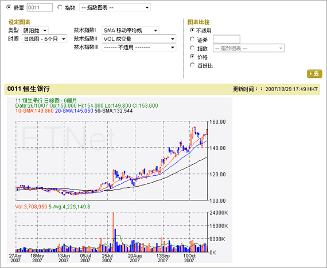327x268 pixels.
Task: Click the 100.00 price axis label
Action: click(x=217, y=201)
